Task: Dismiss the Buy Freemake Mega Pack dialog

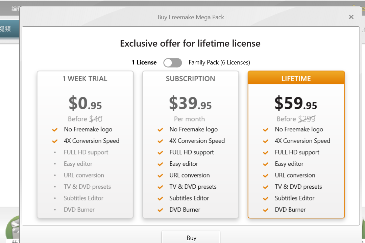Action: coord(351,17)
